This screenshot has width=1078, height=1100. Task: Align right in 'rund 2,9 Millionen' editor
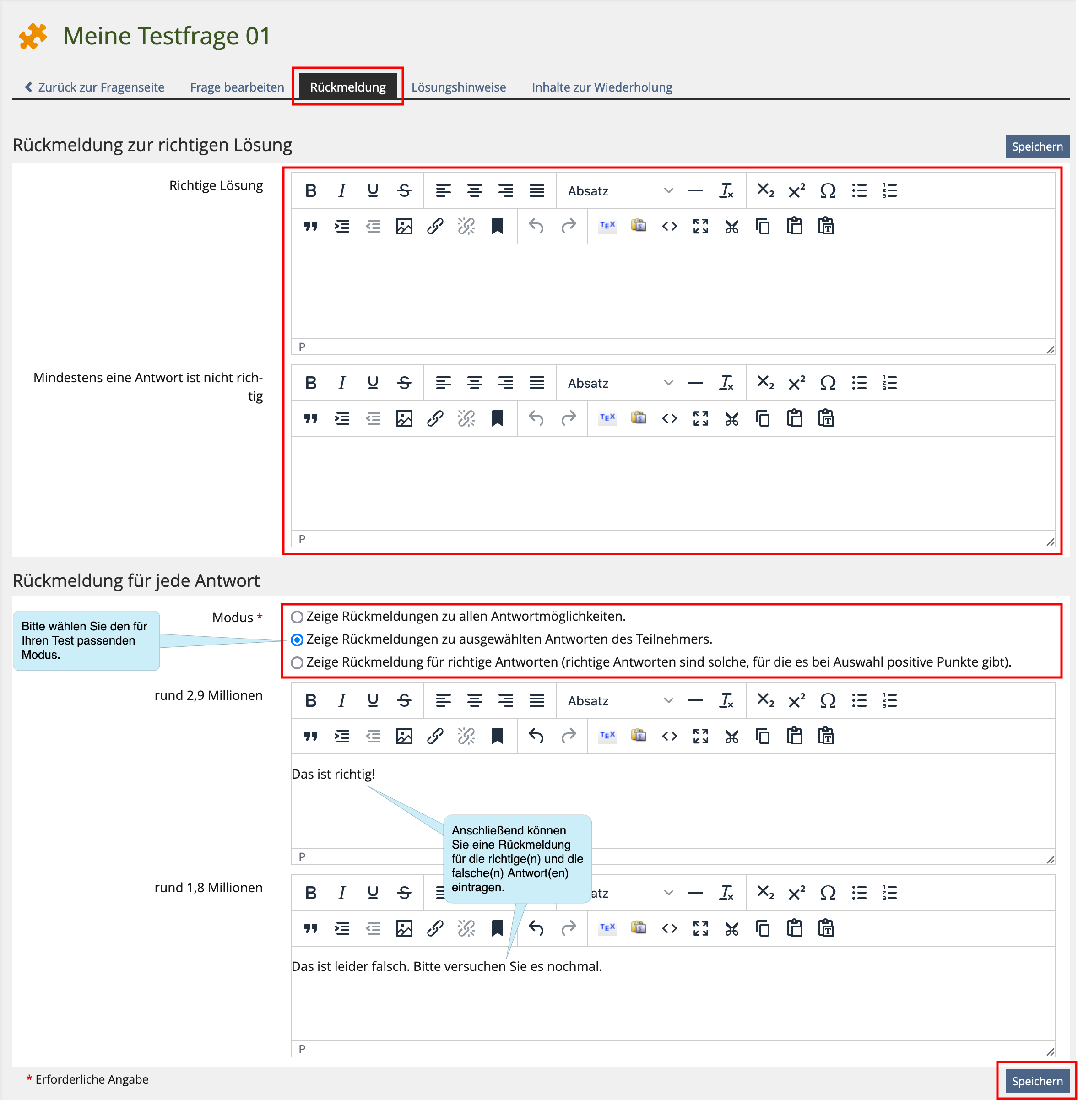[506, 701]
